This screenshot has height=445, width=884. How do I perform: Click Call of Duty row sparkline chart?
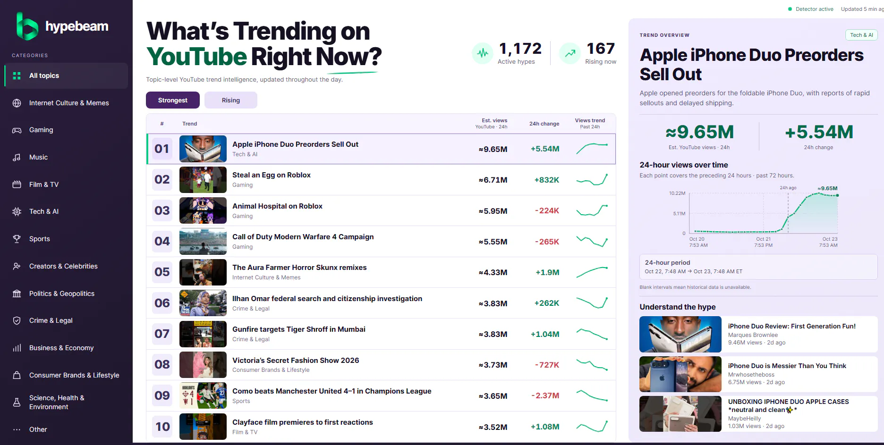pos(592,241)
